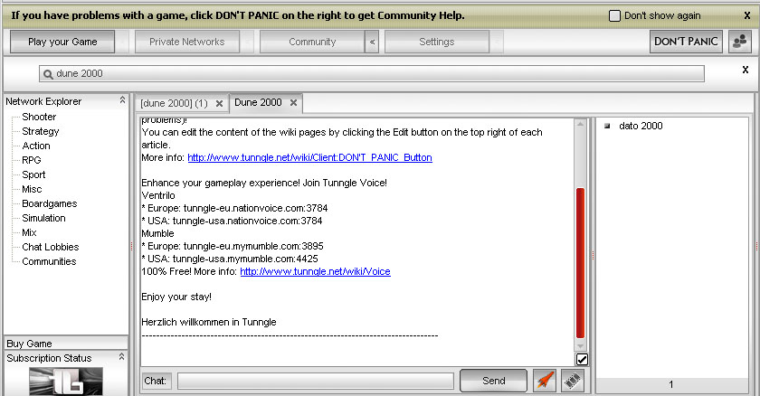
Task: Open the RPG category
Action: 32,160
